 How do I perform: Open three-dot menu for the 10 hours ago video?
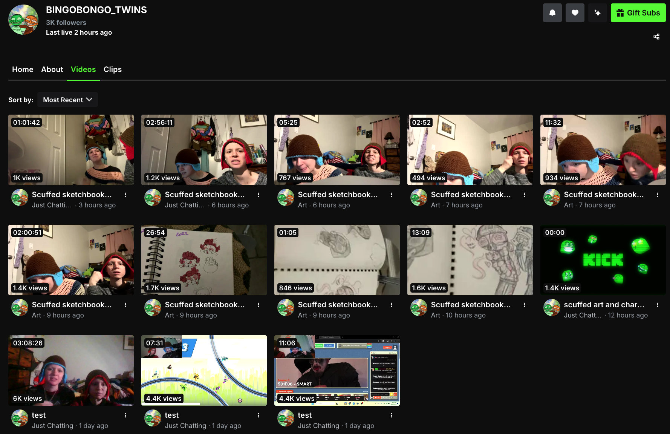tap(524, 305)
